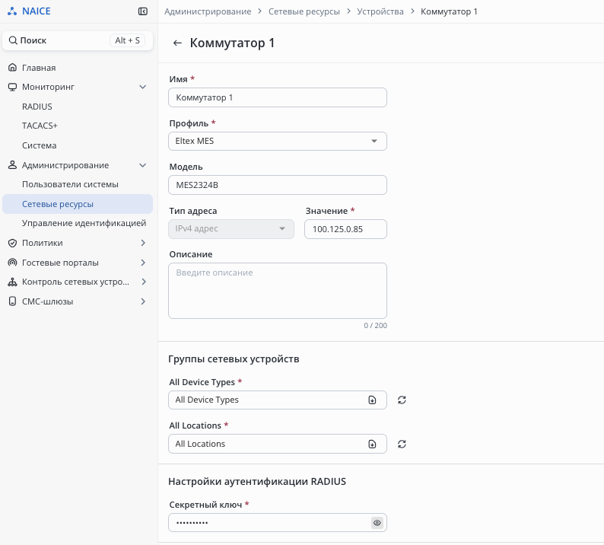
Task: Show the RADIUS secret key
Action: (376, 523)
